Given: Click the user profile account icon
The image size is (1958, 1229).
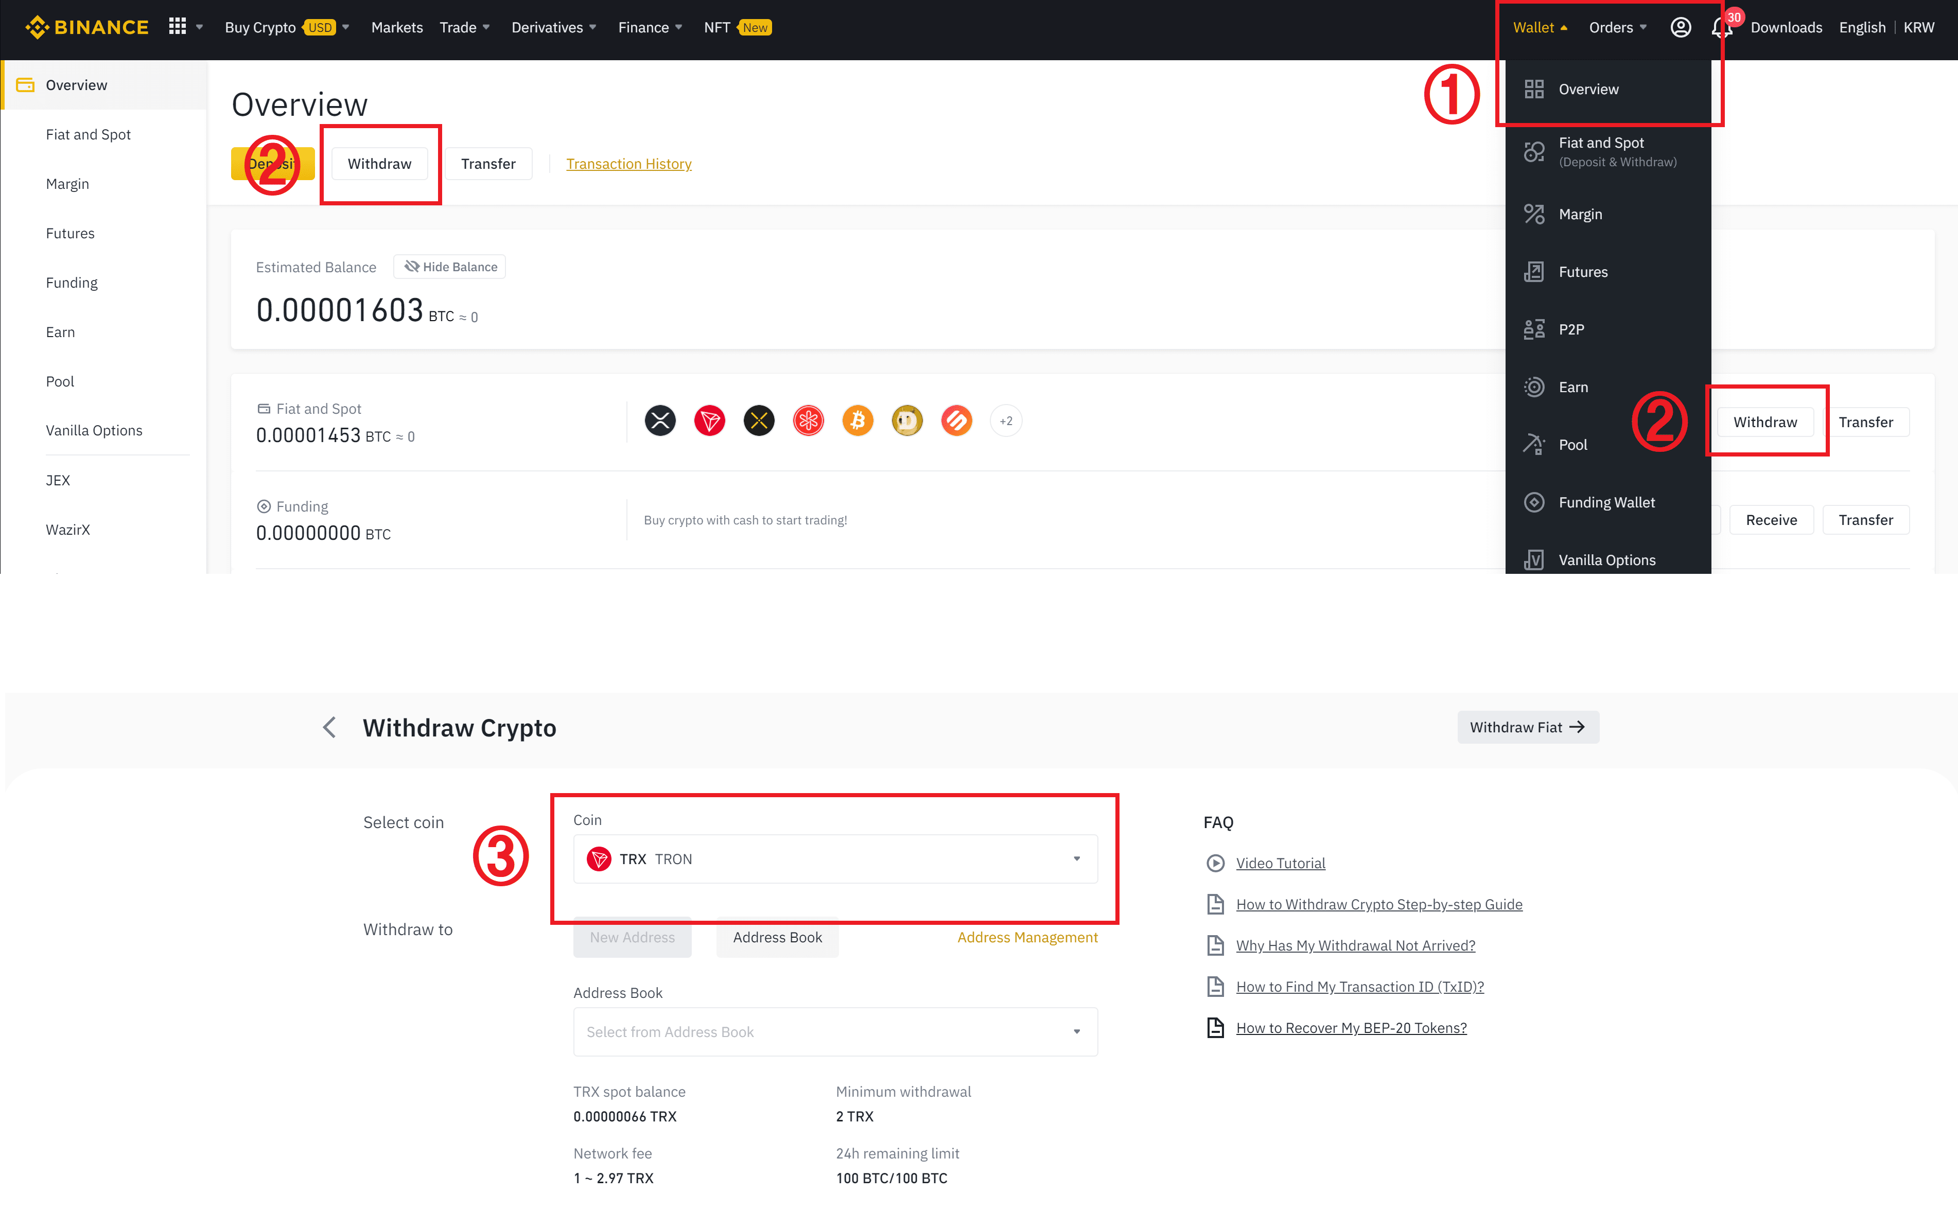Looking at the screenshot, I should [1680, 27].
